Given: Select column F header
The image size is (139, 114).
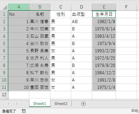Looking at the screenshot, I should [126, 7].
